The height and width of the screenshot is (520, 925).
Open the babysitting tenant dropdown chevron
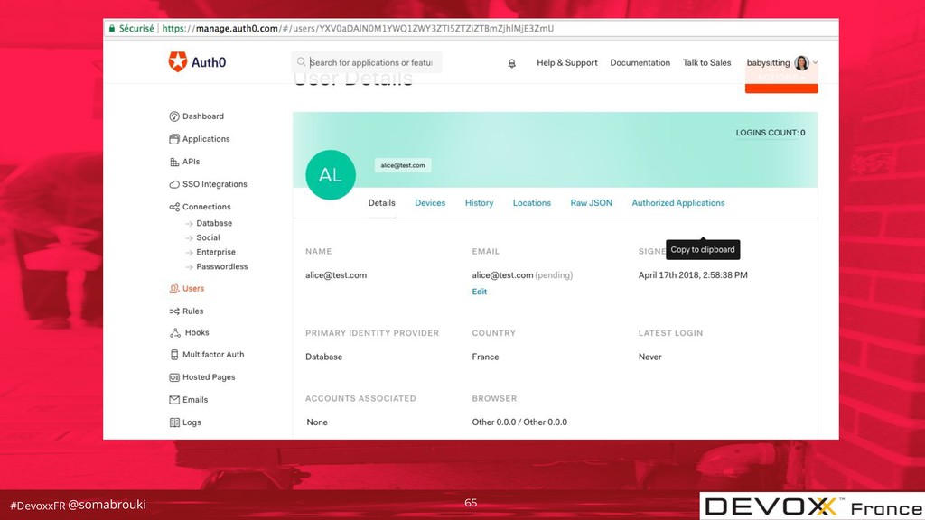816,62
